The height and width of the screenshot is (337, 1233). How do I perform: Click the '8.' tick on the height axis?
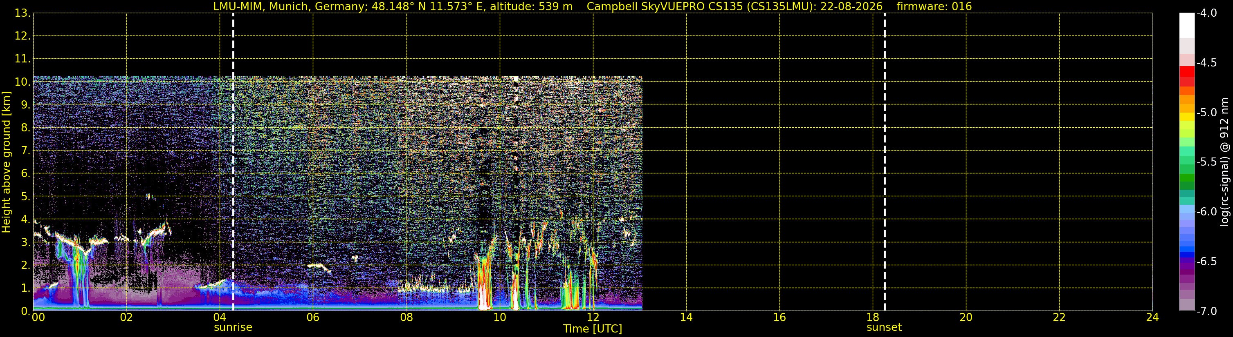pos(26,128)
